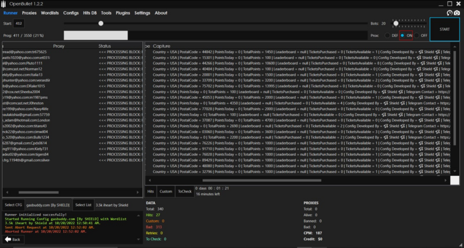
Task: Click right arrow of data list scrollbar
Action: (137, 193)
